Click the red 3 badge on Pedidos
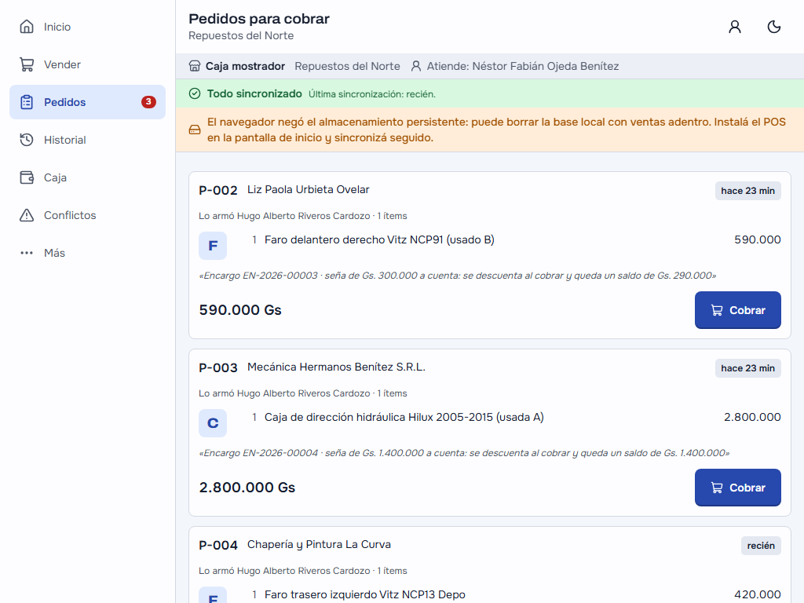The height and width of the screenshot is (603, 804). coord(148,101)
